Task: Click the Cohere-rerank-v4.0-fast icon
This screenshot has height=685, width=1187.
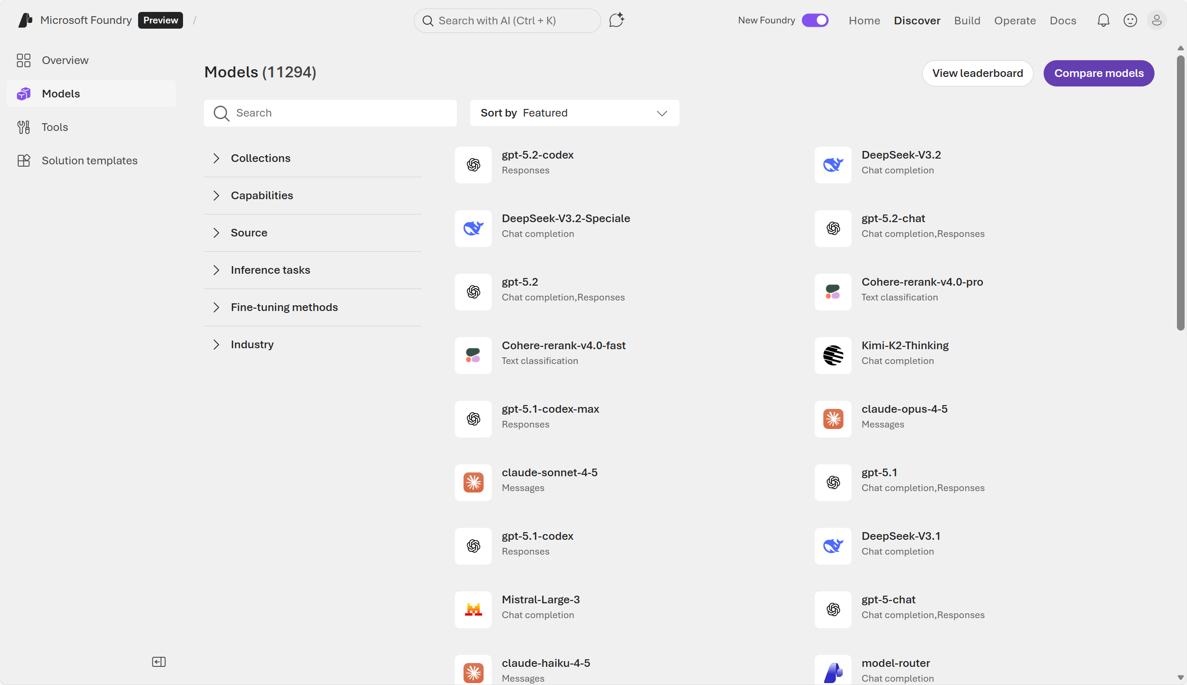Action: click(473, 355)
